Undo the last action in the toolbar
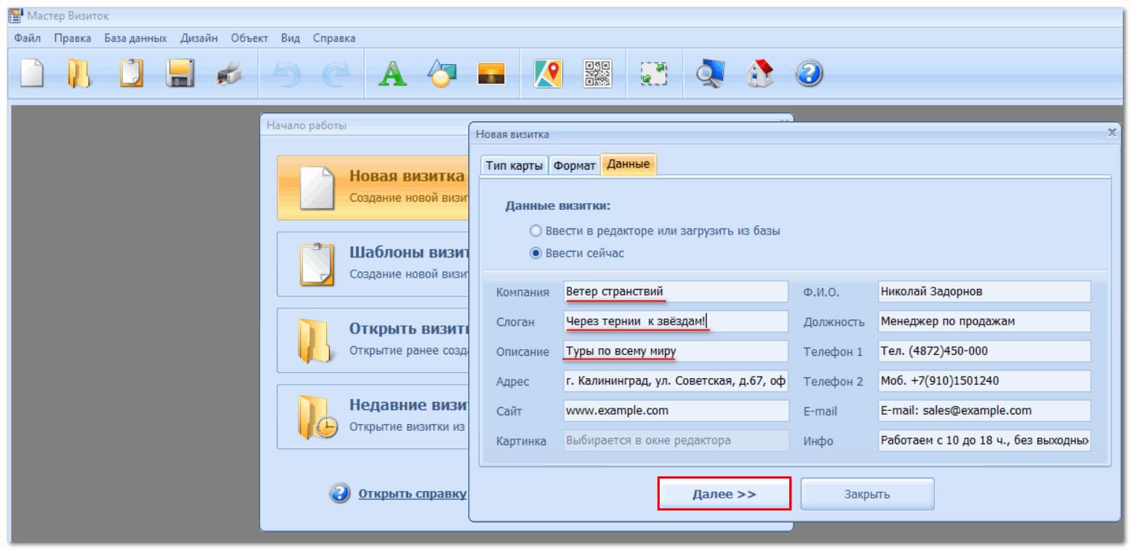 [287, 73]
